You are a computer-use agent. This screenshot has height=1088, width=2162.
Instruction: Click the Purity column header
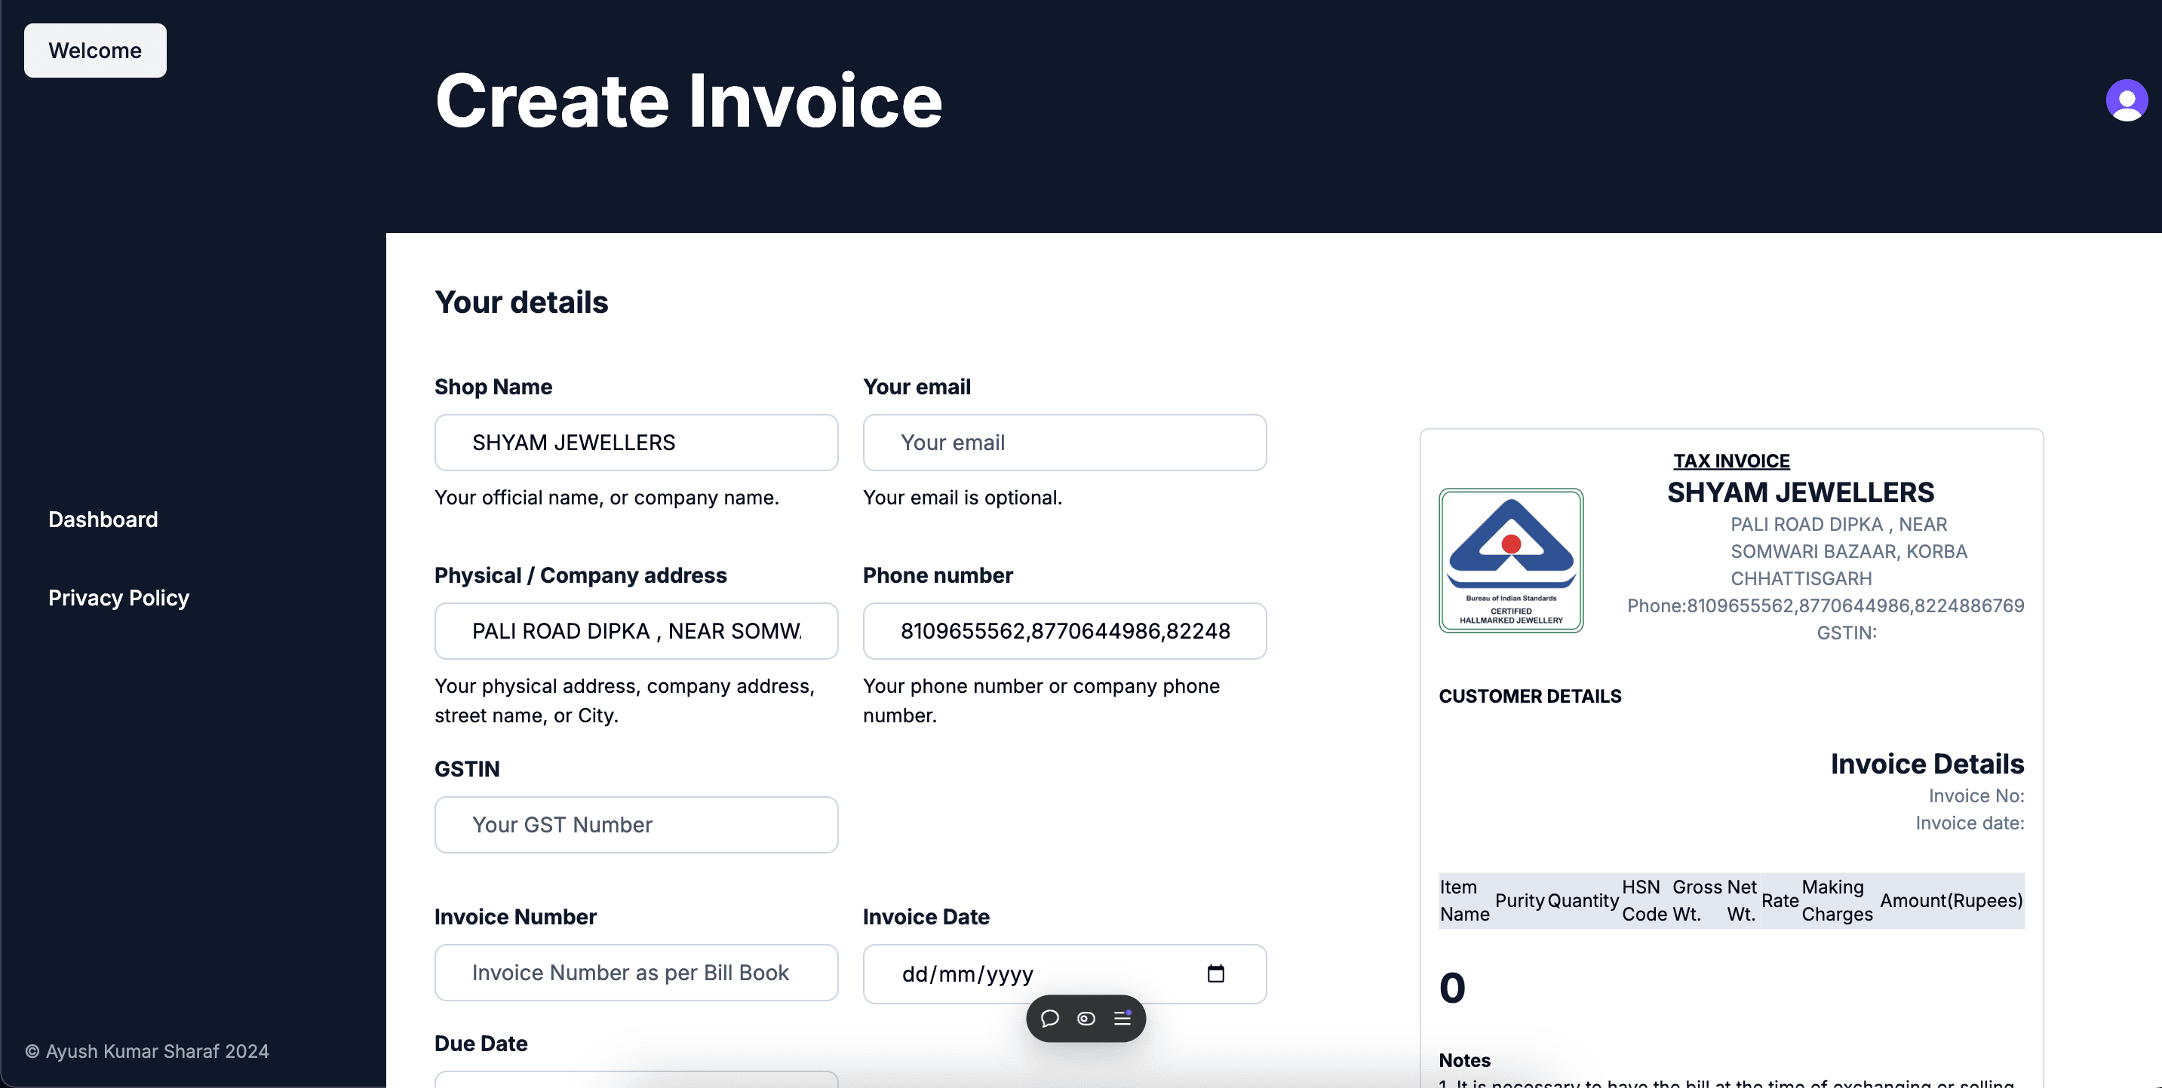(x=1519, y=900)
